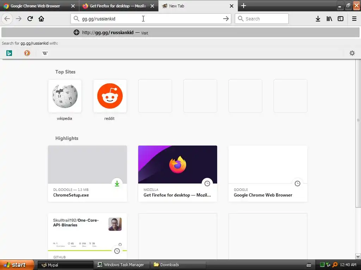
Task: Switch to Mypal taskbar button
Action: pyautogui.click(x=65, y=265)
